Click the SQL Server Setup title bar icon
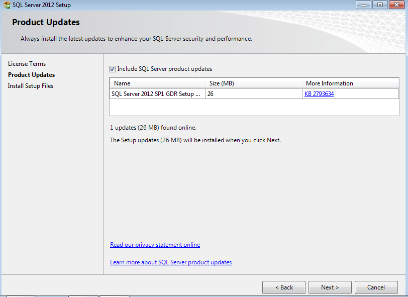 pyautogui.click(x=6, y=5)
